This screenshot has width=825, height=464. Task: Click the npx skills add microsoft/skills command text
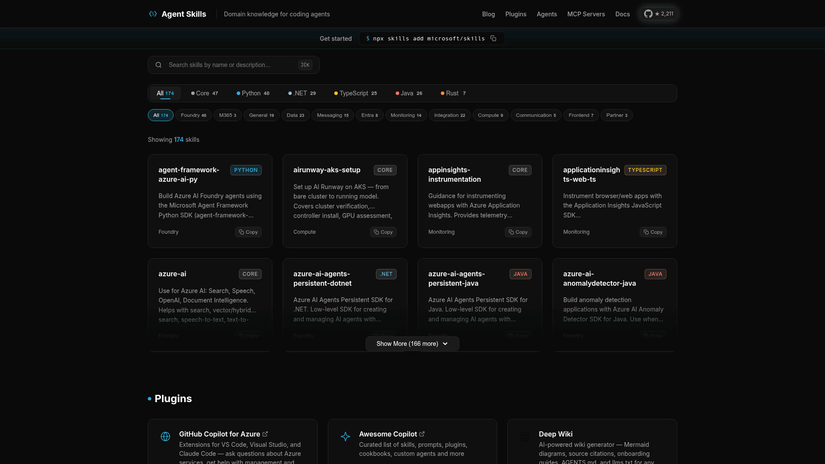coord(429,39)
